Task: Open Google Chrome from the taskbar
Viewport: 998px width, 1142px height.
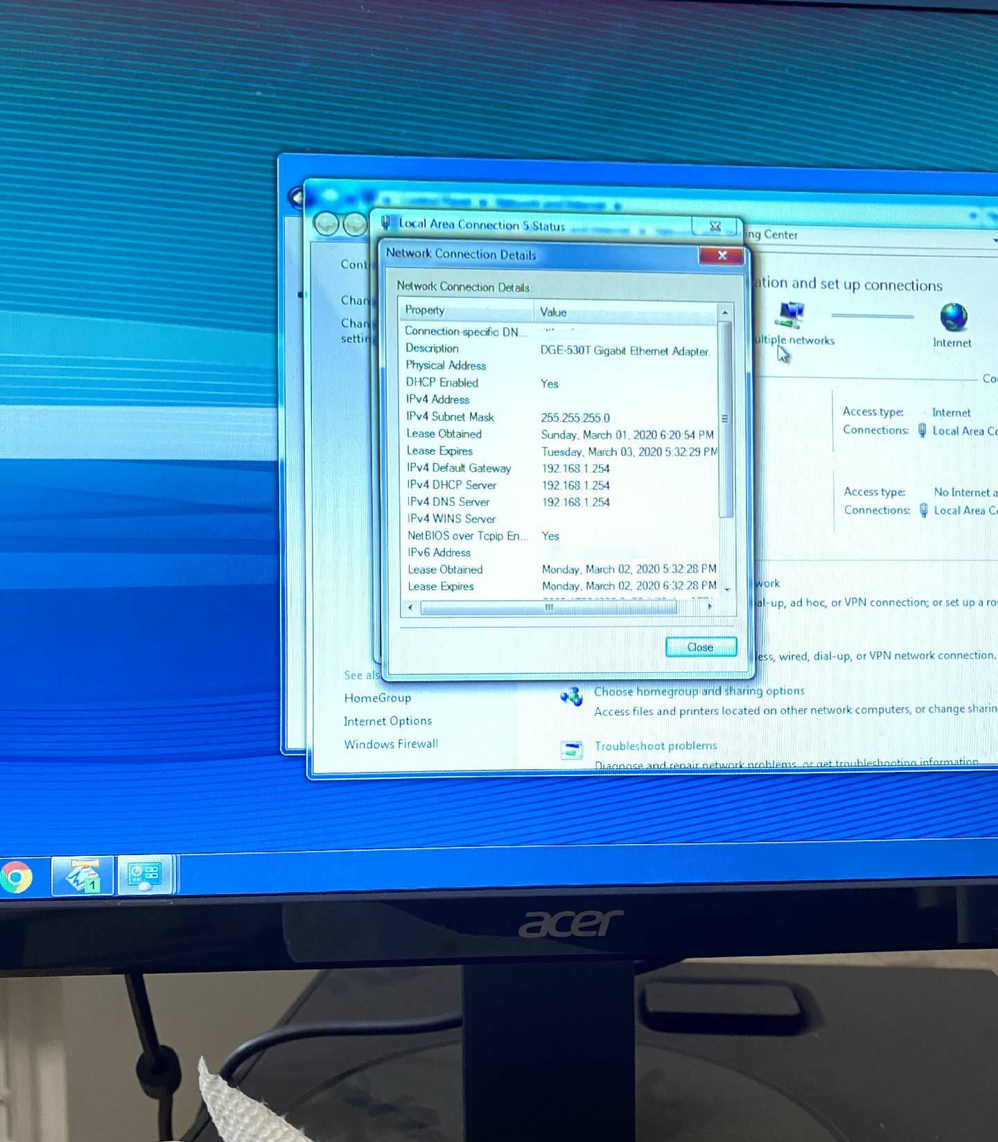Action: click(16, 877)
